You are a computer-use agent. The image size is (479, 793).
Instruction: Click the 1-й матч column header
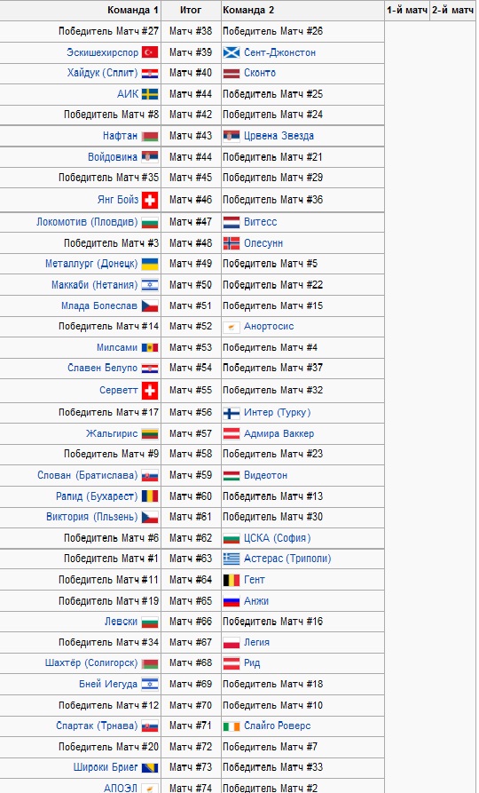point(407,10)
